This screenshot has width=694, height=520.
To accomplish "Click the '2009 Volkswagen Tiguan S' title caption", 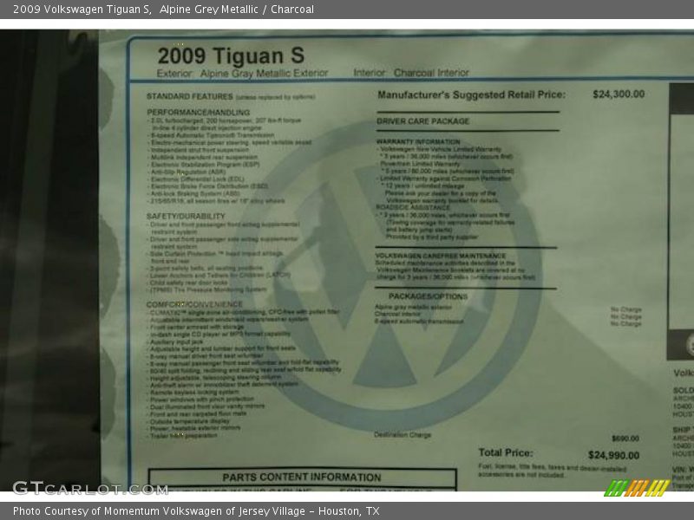I will point(82,10).
